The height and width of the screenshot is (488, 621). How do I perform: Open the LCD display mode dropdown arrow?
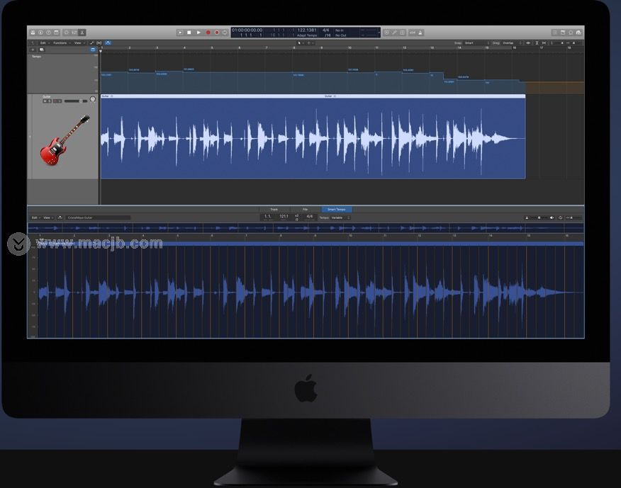379,33
